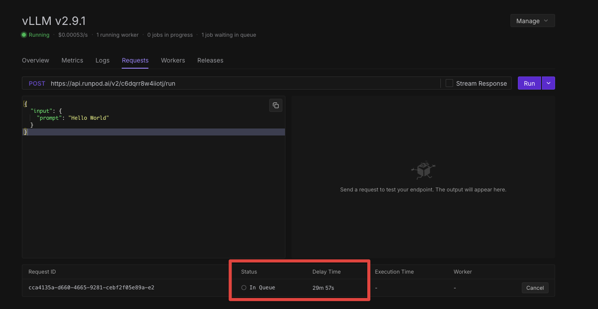
Task: Click the Delay Time column header
Action: pyautogui.click(x=327, y=272)
